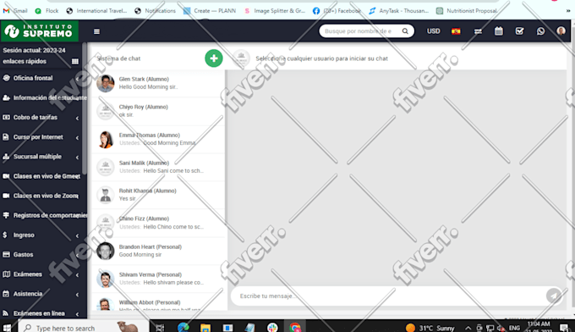This screenshot has width=575, height=332.
Task: Click the Asistencia calendar icon
Action: (x=6, y=294)
